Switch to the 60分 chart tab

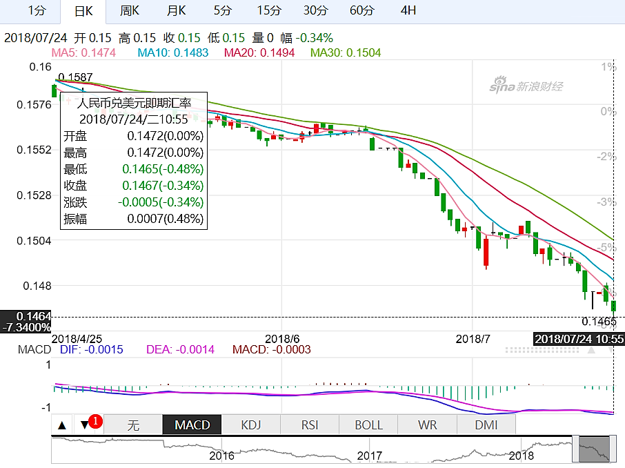(x=362, y=10)
